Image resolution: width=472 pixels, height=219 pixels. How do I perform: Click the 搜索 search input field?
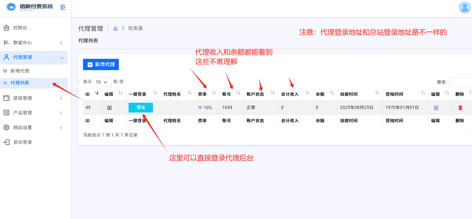(x=460, y=82)
